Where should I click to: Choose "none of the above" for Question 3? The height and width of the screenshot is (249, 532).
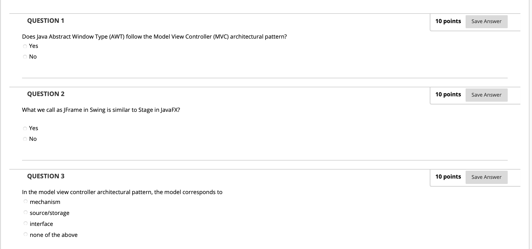25,234
